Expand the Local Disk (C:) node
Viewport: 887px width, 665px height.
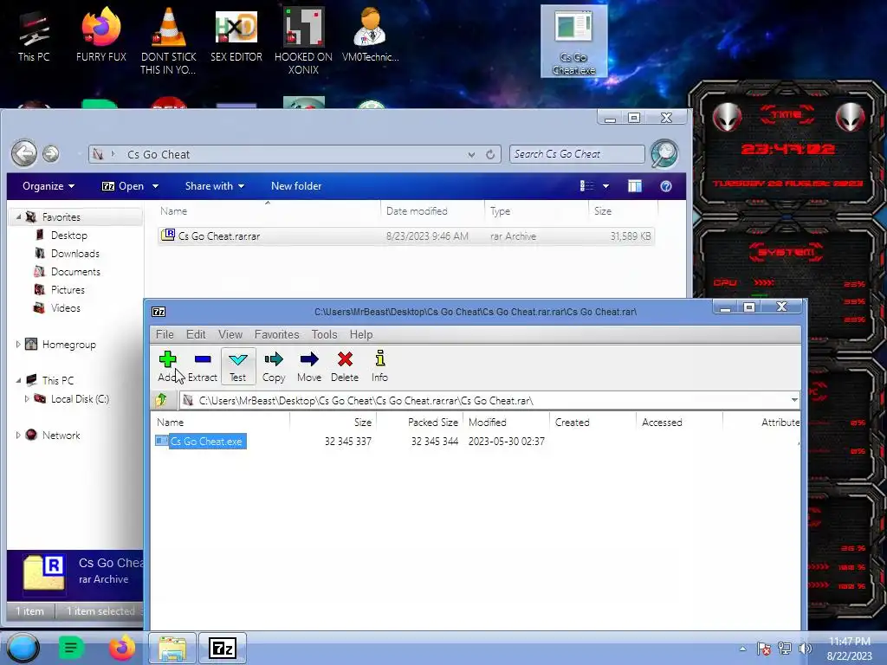(x=27, y=398)
